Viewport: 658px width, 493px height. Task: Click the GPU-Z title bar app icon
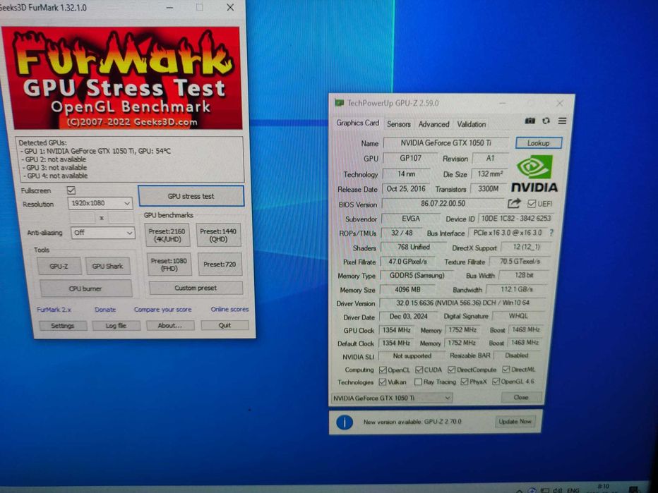(339, 103)
